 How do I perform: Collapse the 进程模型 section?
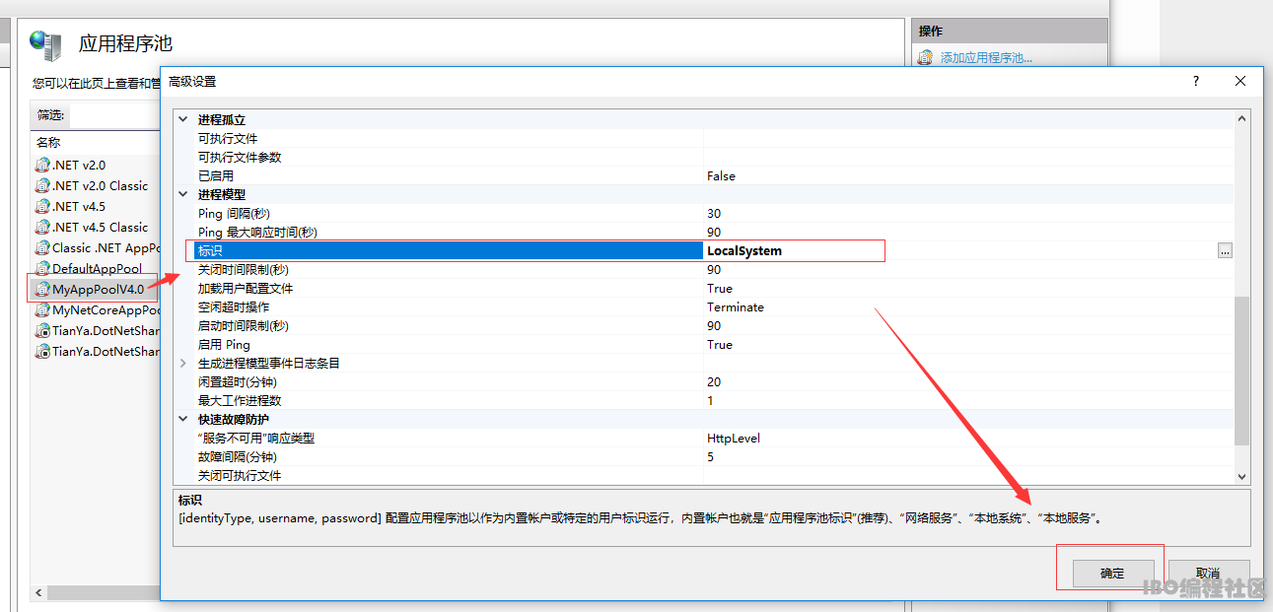tap(182, 195)
